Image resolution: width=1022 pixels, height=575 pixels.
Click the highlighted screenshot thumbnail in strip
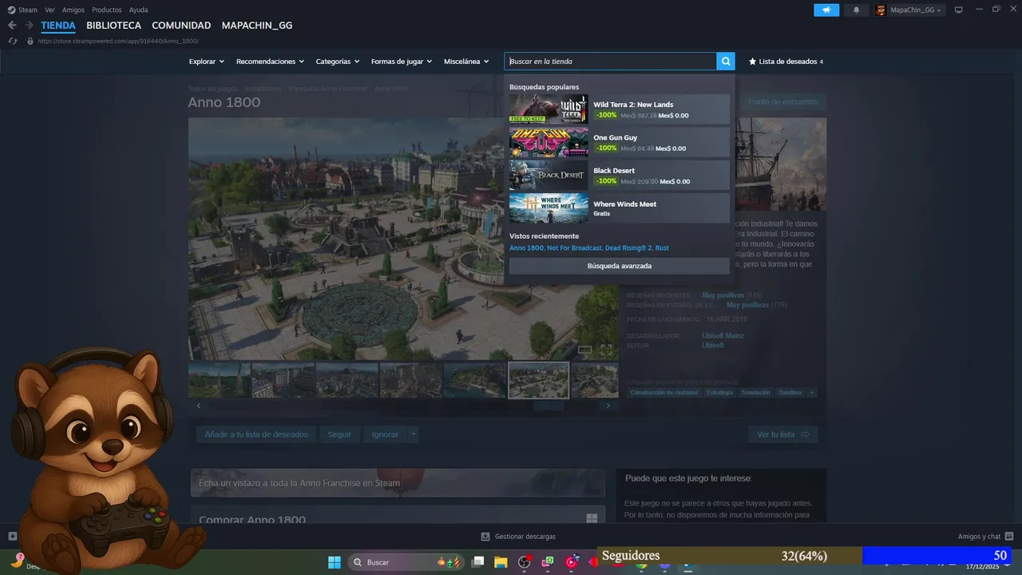pyautogui.click(x=539, y=380)
